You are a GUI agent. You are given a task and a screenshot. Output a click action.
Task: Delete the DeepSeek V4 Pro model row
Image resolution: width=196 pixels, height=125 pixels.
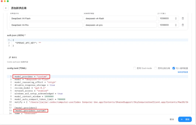pos(183,25)
